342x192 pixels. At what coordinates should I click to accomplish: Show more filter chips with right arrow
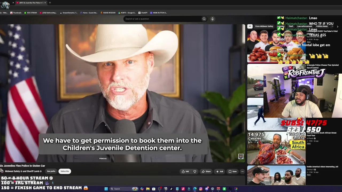[x=337, y=26]
